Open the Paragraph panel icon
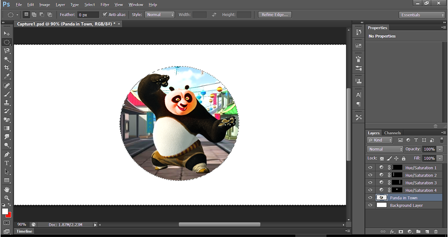448x237 pixels. point(359,104)
